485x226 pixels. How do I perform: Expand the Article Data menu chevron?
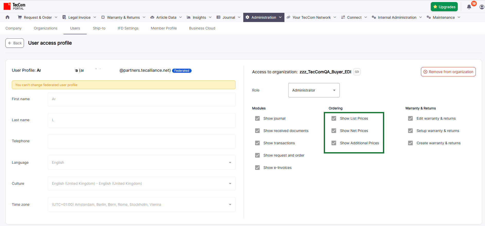(181, 17)
